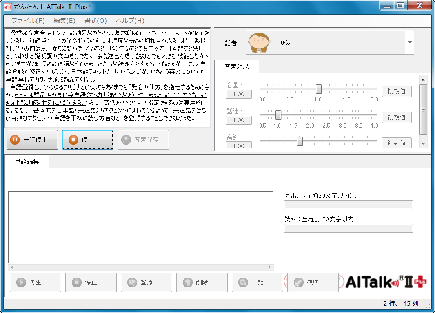Reset 話速 with its 初期値 button

(397, 117)
